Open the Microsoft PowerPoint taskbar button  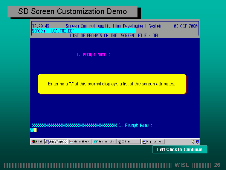pyautogui.click(x=80, y=142)
